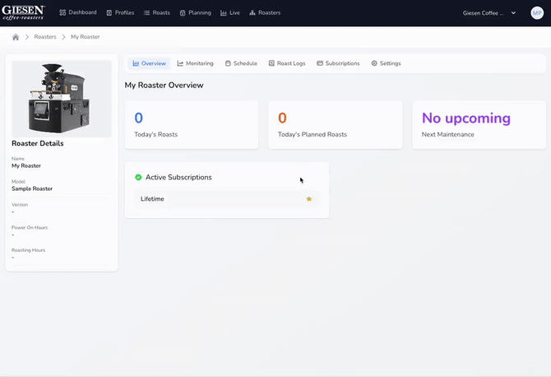Open Live view in navigation bar
551x377 pixels.
230,13
